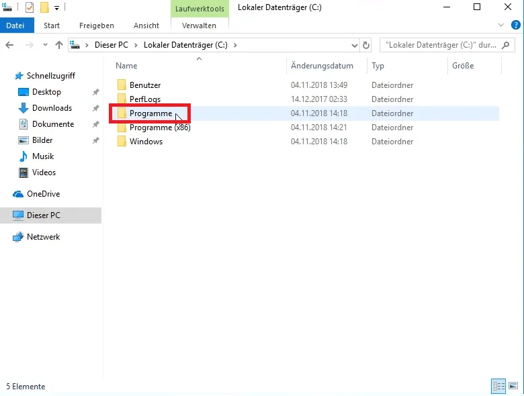Switch to Details view icon in status bar
This screenshot has width=524, height=396.
coord(498,387)
